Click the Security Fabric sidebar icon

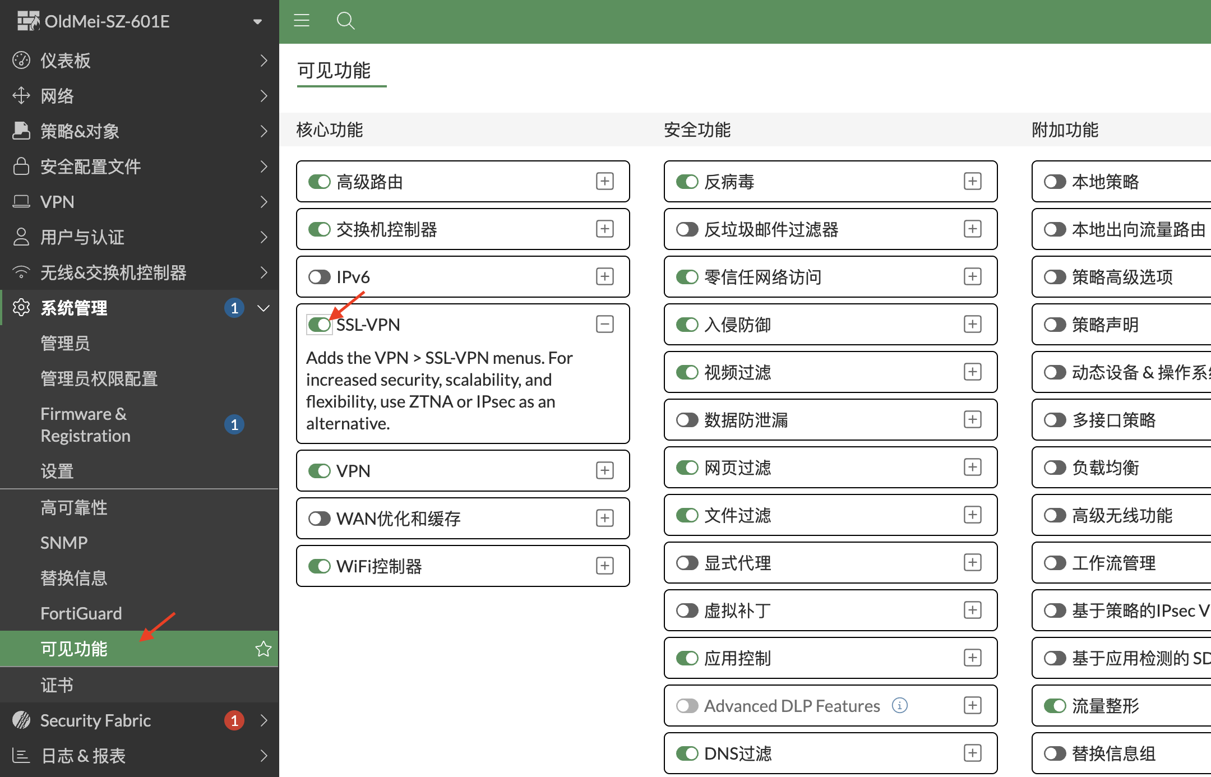click(21, 720)
